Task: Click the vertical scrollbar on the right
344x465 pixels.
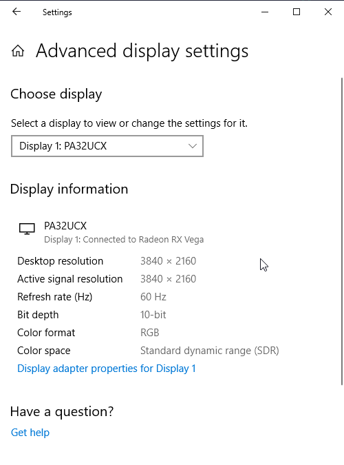Action: pos(342,231)
